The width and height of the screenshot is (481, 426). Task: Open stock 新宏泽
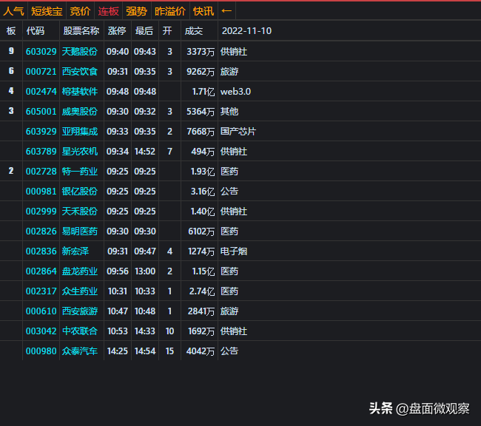[75, 251]
